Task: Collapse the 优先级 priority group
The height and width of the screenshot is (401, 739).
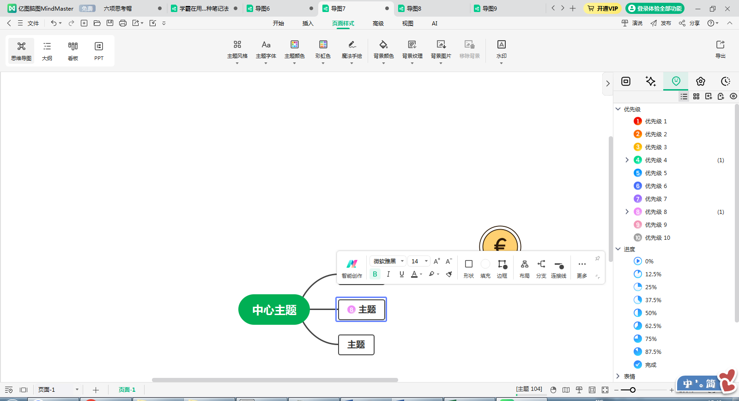Action: pos(618,109)
